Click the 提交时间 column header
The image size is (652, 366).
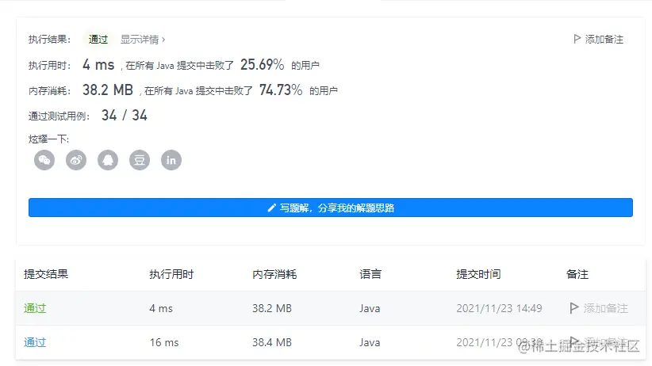point(478,274)
